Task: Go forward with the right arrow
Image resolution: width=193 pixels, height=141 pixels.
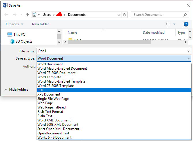Action: (14, 15)
